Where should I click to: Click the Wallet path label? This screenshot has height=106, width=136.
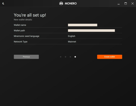click(19, 30)
